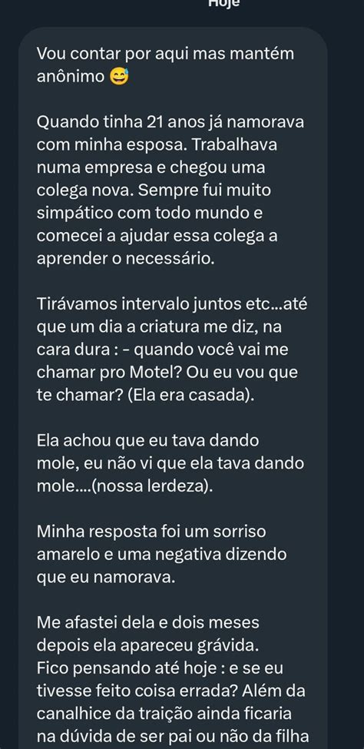Image resolution: width=364 pixels, height=749 pixels.
Task: Click the line 'simpático com todo mundo e'
Action: click(x=150, y=214)
